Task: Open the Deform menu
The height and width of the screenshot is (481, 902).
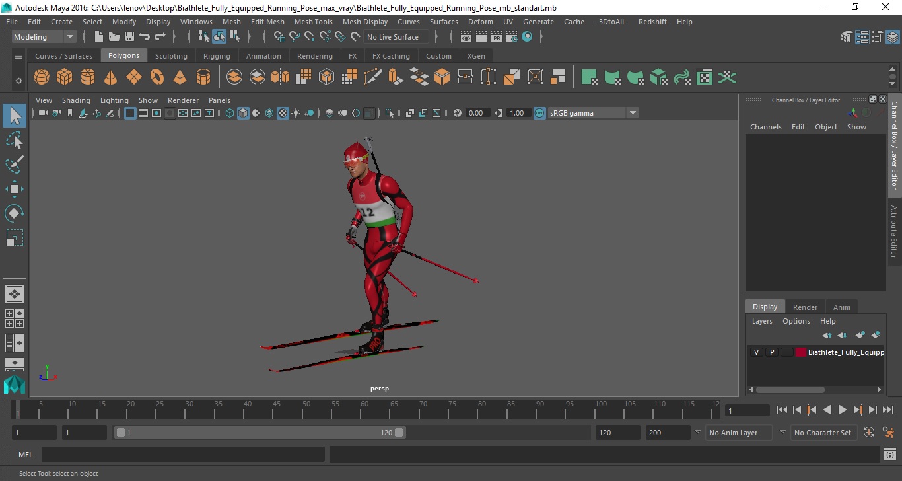Action: point(480,22)
